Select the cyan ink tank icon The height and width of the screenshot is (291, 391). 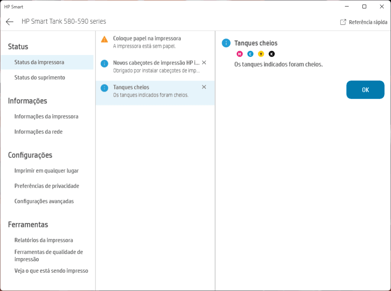pos(250,54)
